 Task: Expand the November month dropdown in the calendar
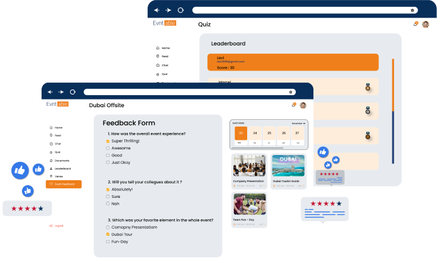click(298, 124)
